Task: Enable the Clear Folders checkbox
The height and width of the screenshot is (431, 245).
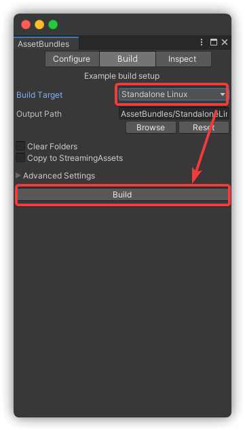Action: click(20, 146)
